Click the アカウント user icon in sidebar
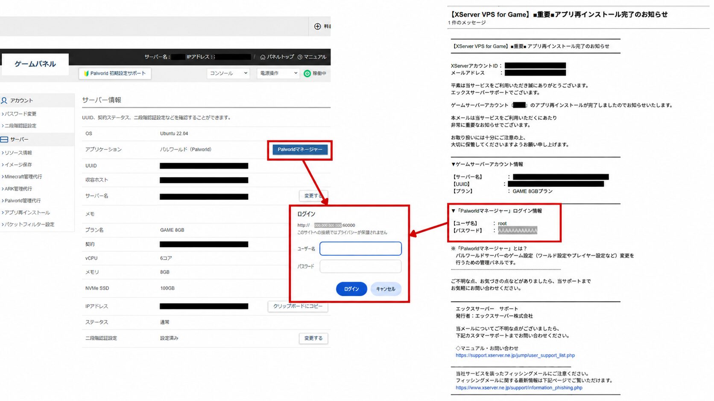 point(4,101)
